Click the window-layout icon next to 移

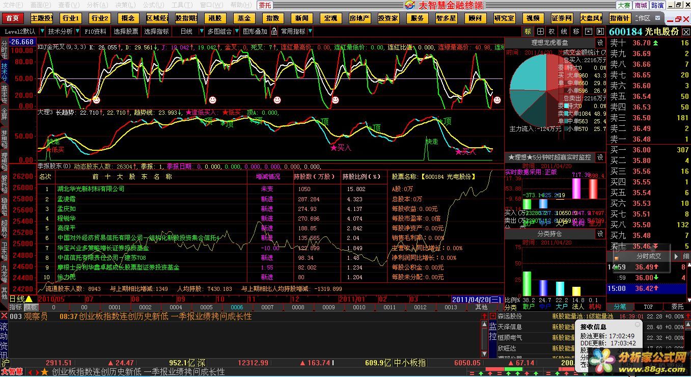(589, 31)
